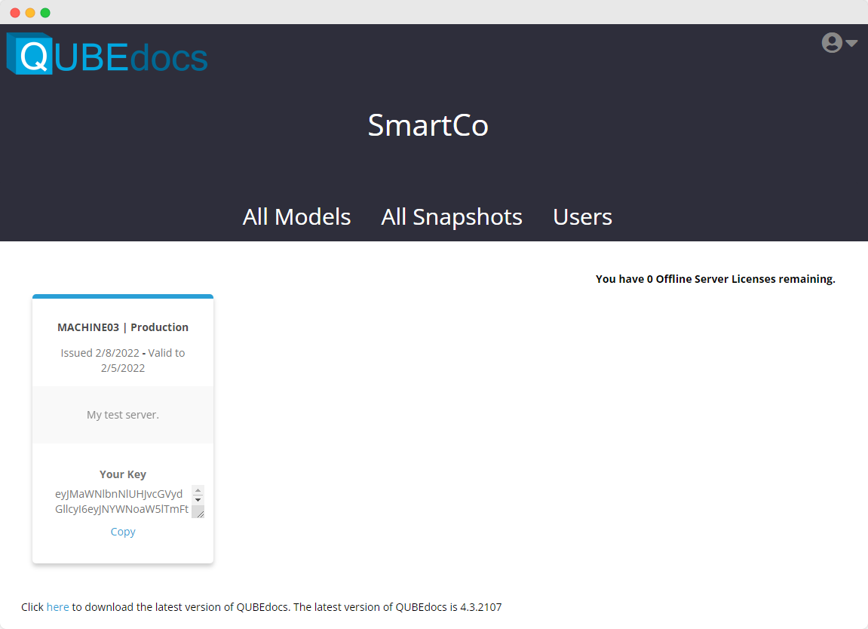
Task: Select the MACHINE03 | Production title
Action: pyautogui.click(x=123, y=327)
